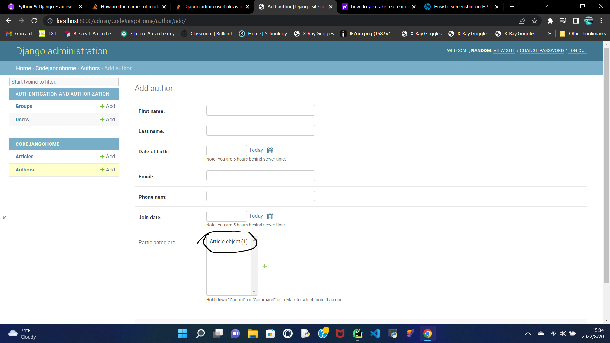Click the First name input field
610x343 pixels.
260,111
